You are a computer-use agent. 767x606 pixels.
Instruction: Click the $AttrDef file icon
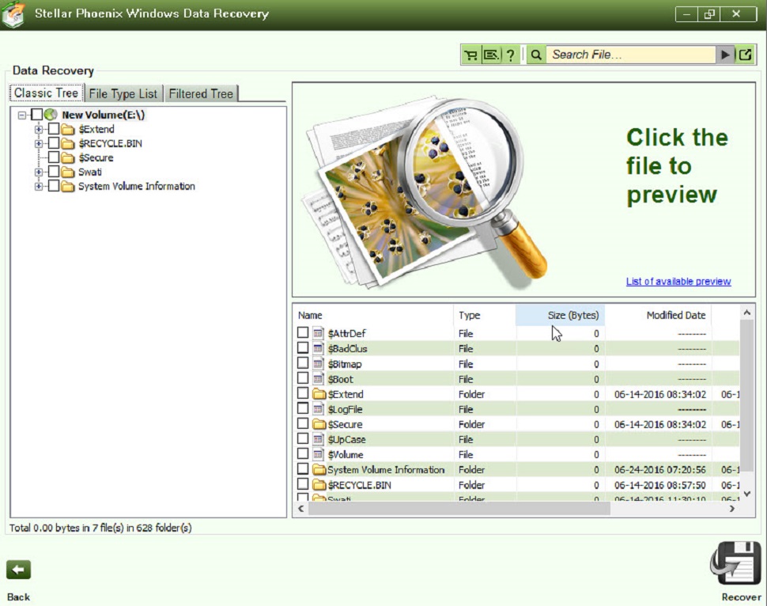coord(318,333)
